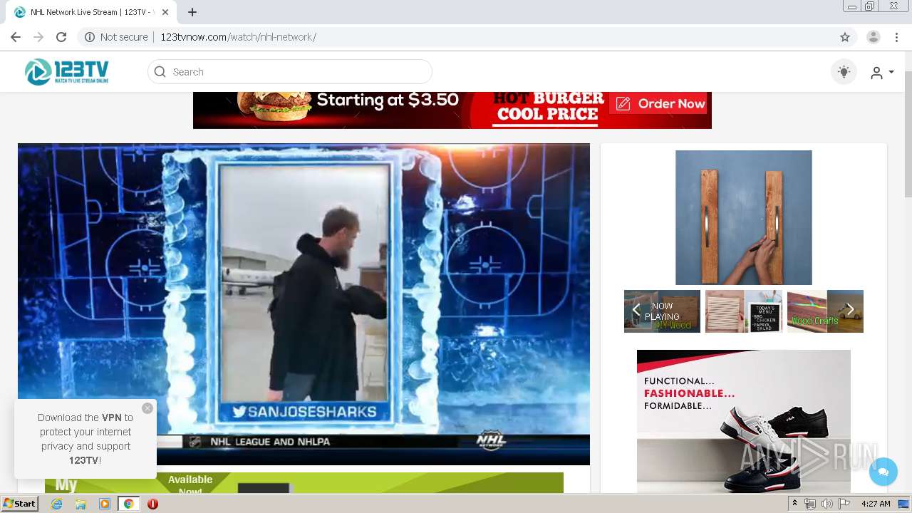Click the browser Forward arrow
The width and height of the screenshot is (912, 513).
pyautogui.click(x=38, y=37)
